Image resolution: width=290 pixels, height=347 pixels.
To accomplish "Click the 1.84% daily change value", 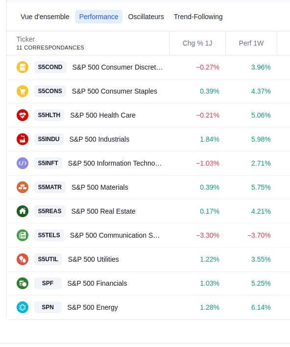I will 210,139.
